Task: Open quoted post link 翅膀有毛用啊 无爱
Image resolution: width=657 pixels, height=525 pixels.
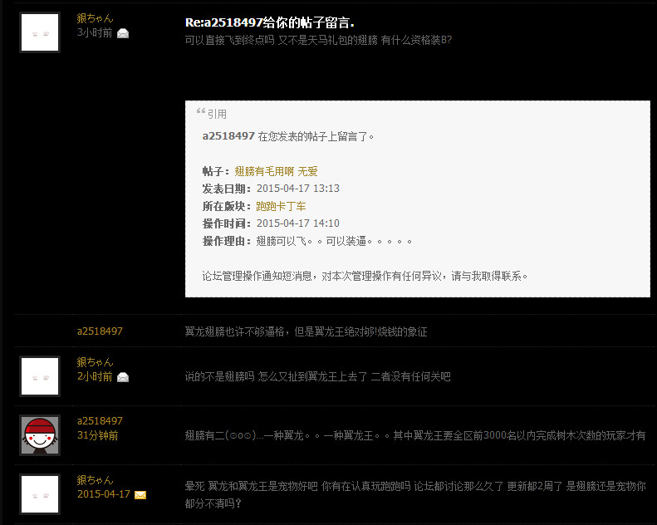Action: [x=276, y=171]
